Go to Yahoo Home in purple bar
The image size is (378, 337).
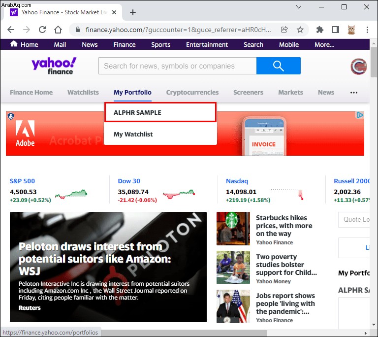(24, 44)
